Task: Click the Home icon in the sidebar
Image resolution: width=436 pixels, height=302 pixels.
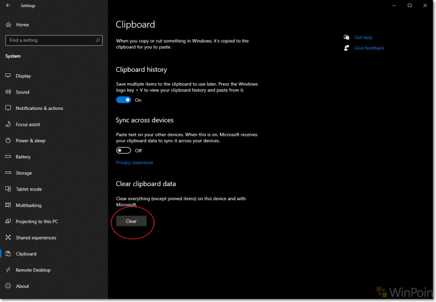Action: [8, 24]
